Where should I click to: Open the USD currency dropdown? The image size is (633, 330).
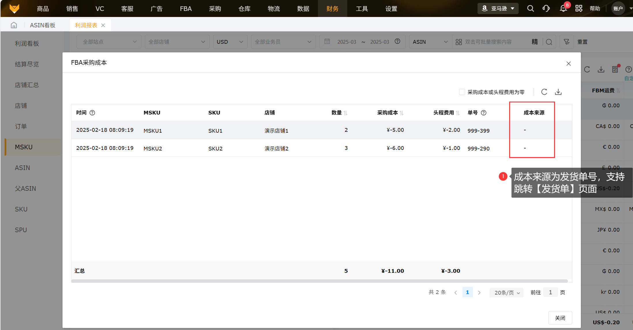(230, 42)
